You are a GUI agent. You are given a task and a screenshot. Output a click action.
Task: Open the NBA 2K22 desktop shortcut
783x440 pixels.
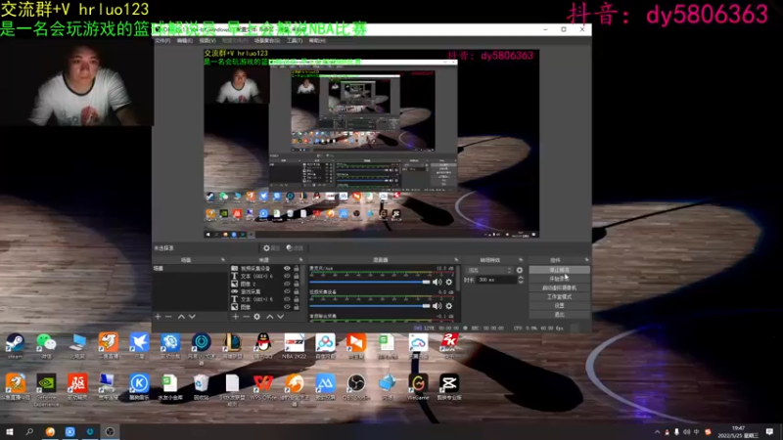coord(295,346)
